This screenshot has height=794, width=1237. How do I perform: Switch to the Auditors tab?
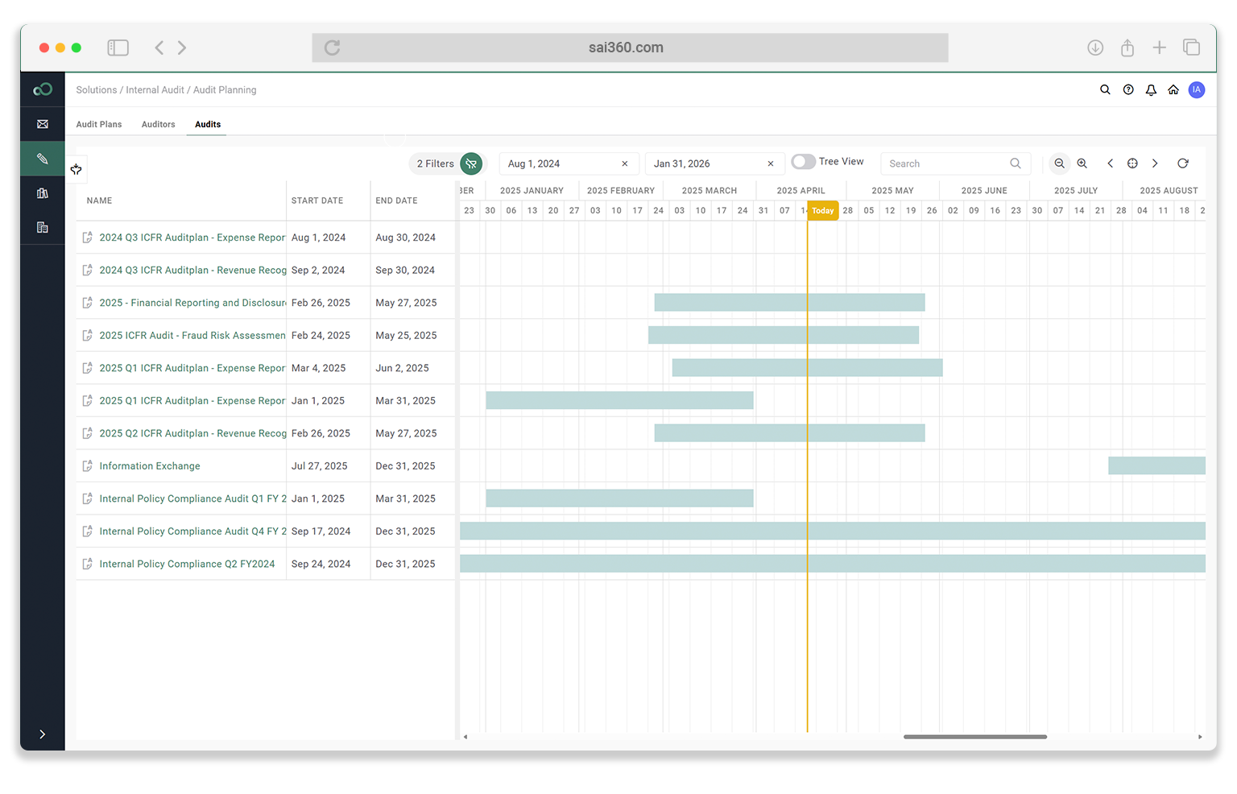click(158, 124)
